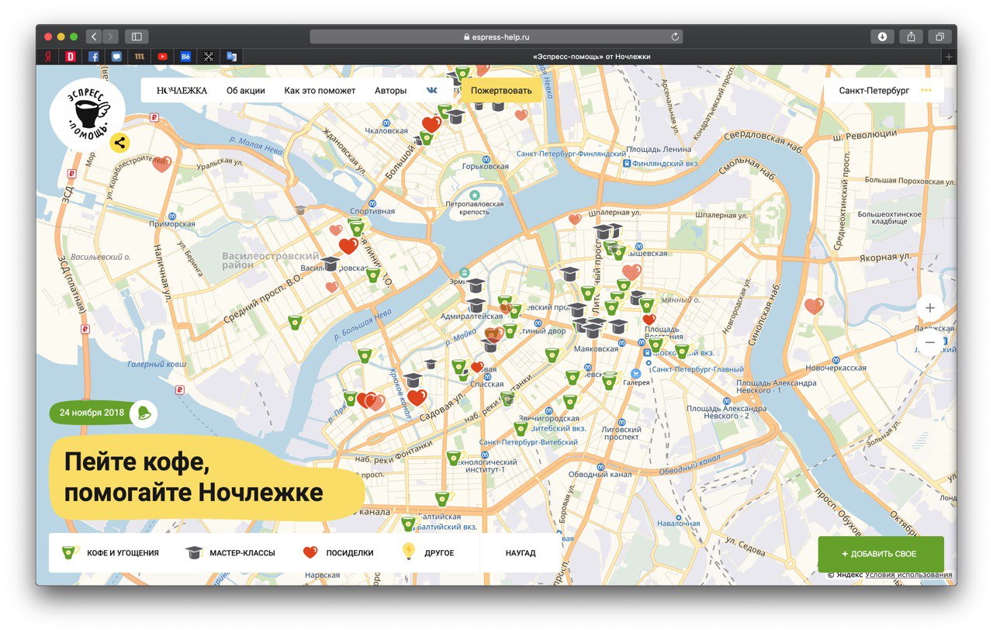The height and width of the screenshot is (633, 993).
Task: Click the Галерея map label
Action: click(636, 382)
